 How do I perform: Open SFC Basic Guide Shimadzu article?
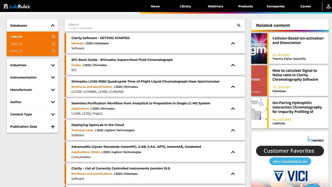(x=122, y=60)
